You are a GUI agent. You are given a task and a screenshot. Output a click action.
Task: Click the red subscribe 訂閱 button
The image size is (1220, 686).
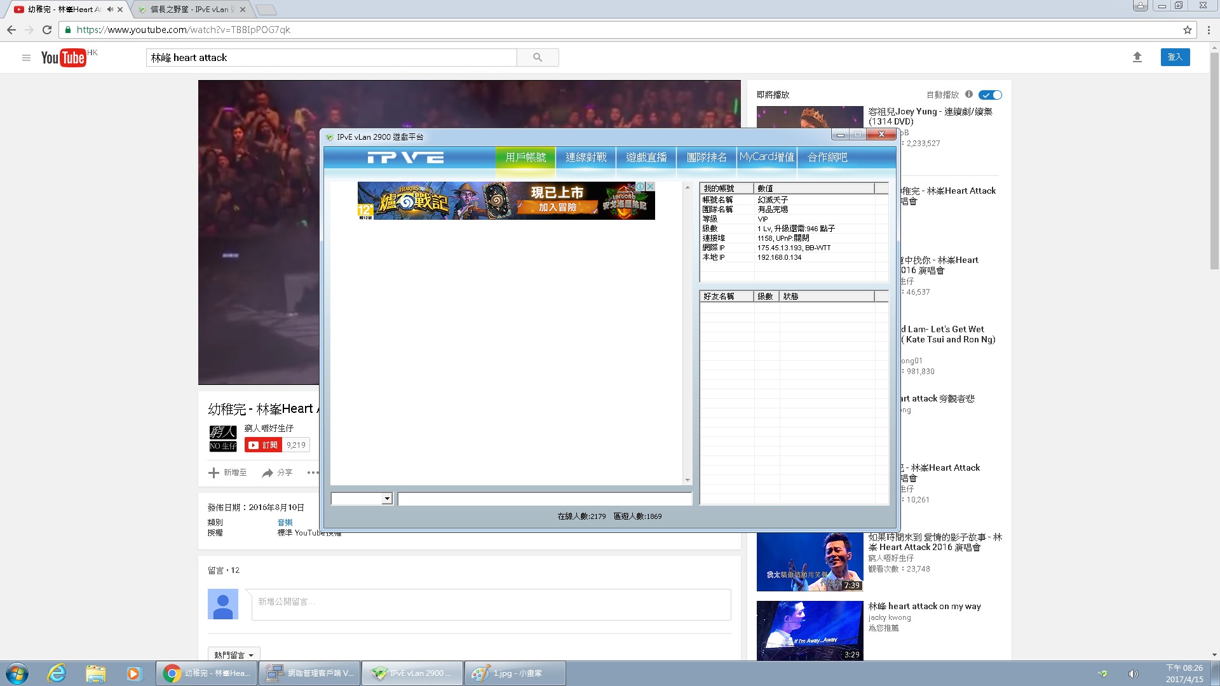pos(263,445)
